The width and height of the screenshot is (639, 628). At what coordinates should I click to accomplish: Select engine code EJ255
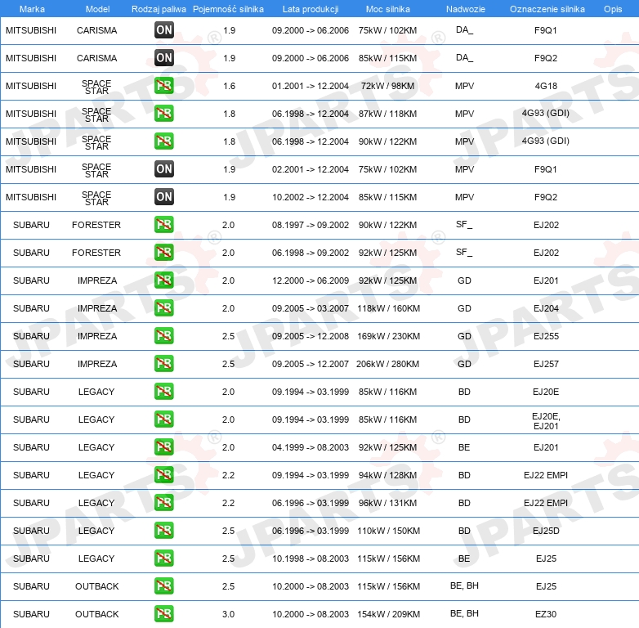point(546,336)
